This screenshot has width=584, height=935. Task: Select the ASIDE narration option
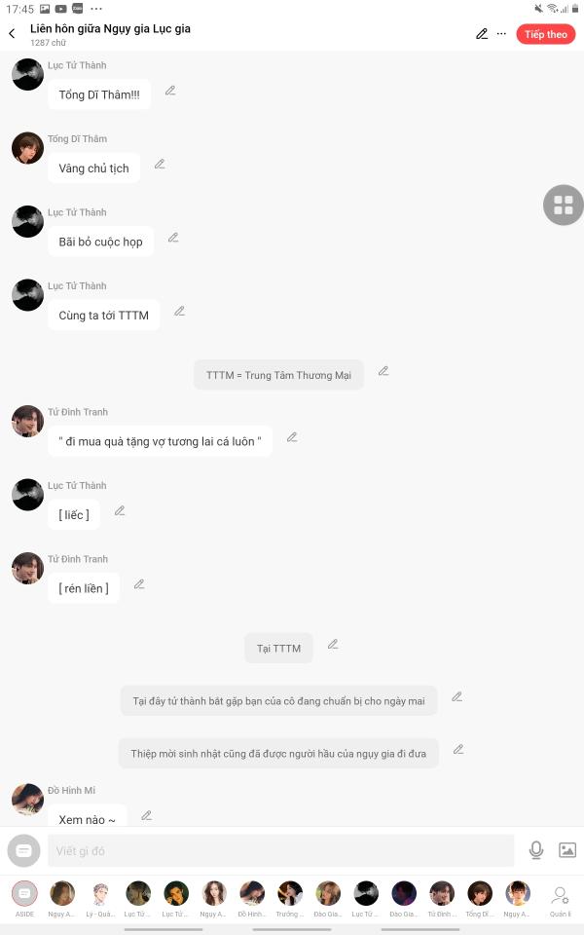click(x=24, y=898)
